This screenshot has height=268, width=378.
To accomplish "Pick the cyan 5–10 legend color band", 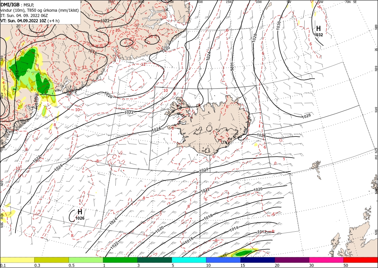I will pyautogui.click(x=189, y=260).
